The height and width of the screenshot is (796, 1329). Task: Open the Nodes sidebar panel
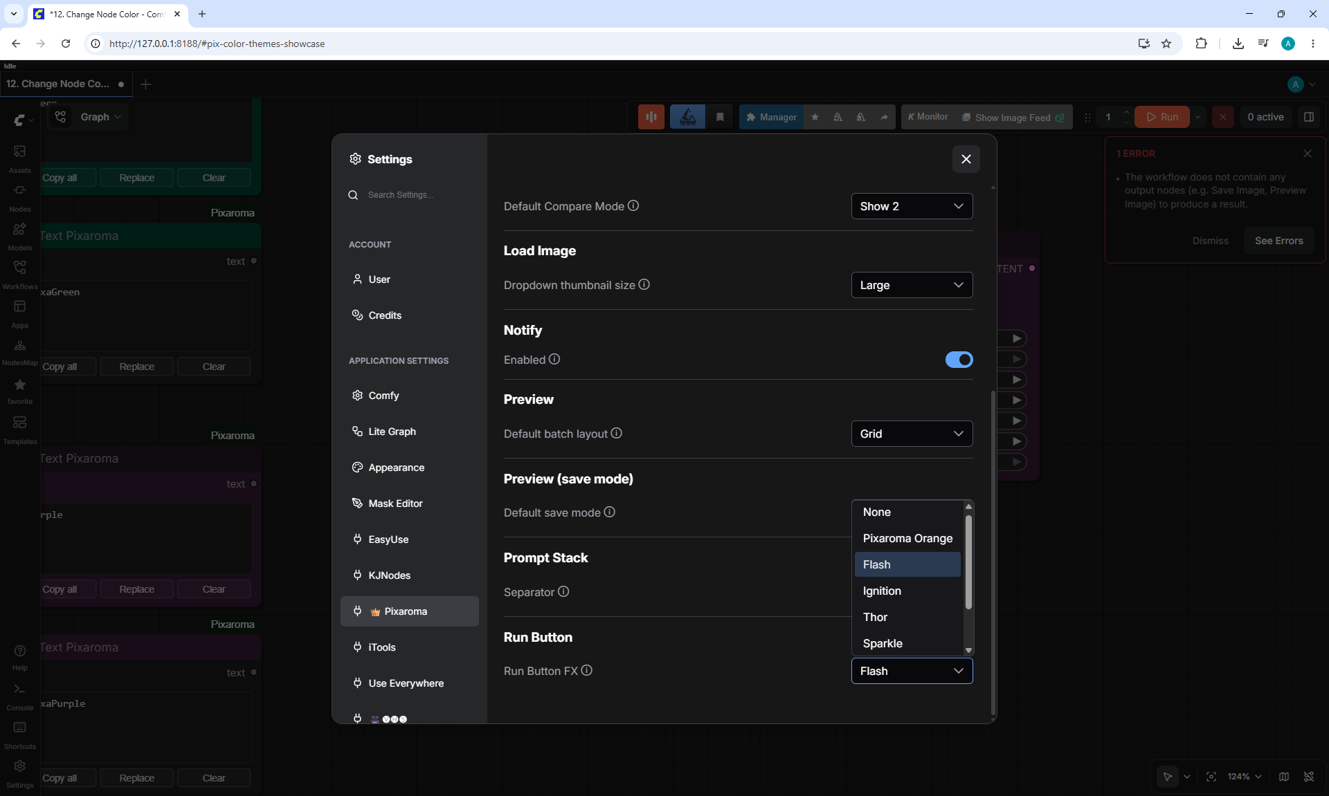[19, 197]
